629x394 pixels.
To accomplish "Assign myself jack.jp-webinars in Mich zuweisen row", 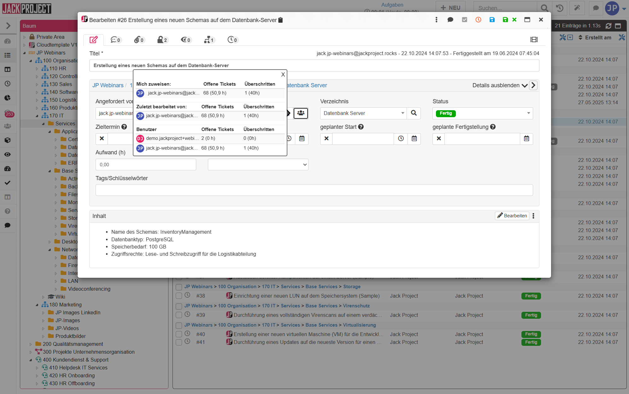I will pos(210,93).
